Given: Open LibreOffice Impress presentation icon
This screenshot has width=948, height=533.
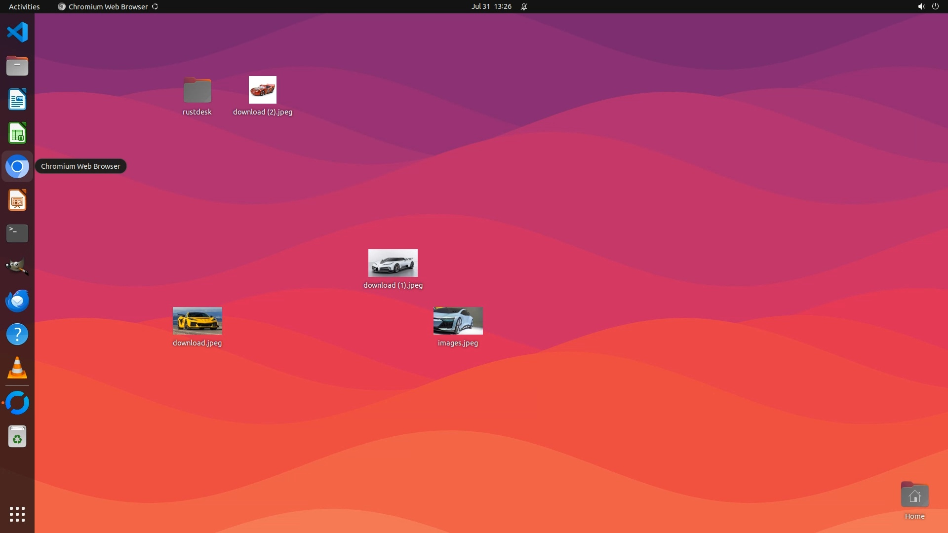Looking at the screenshot, I should click(x=17, y=200).
